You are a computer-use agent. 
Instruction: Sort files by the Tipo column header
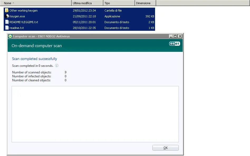point(119,3)
